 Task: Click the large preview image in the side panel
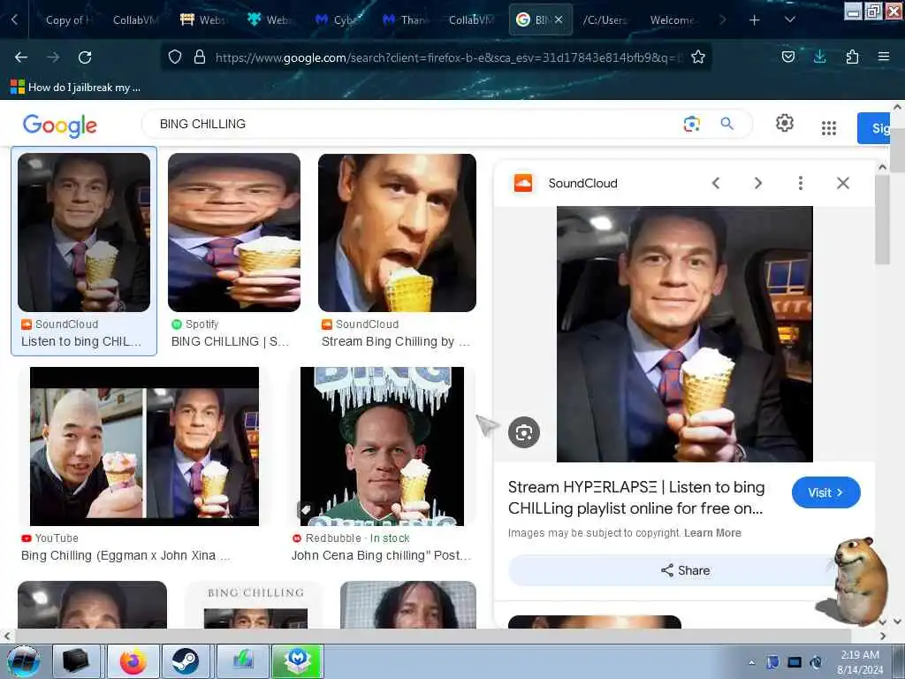click(x=685, y=333)
